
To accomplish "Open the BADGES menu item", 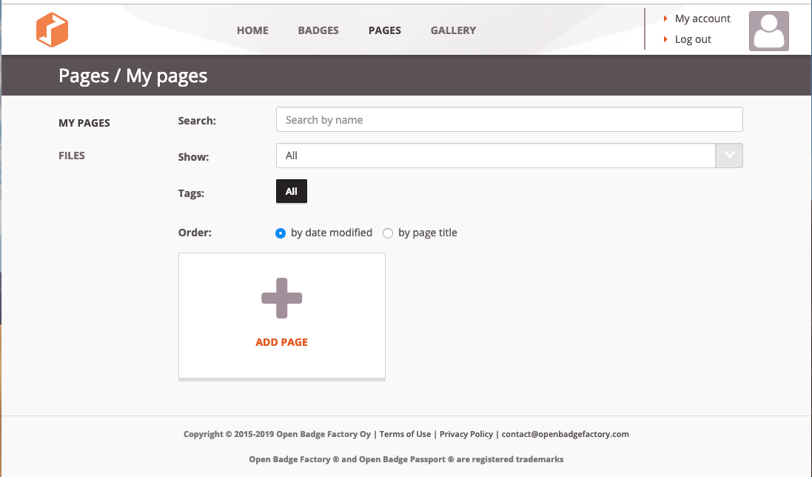I will point(318,30).
